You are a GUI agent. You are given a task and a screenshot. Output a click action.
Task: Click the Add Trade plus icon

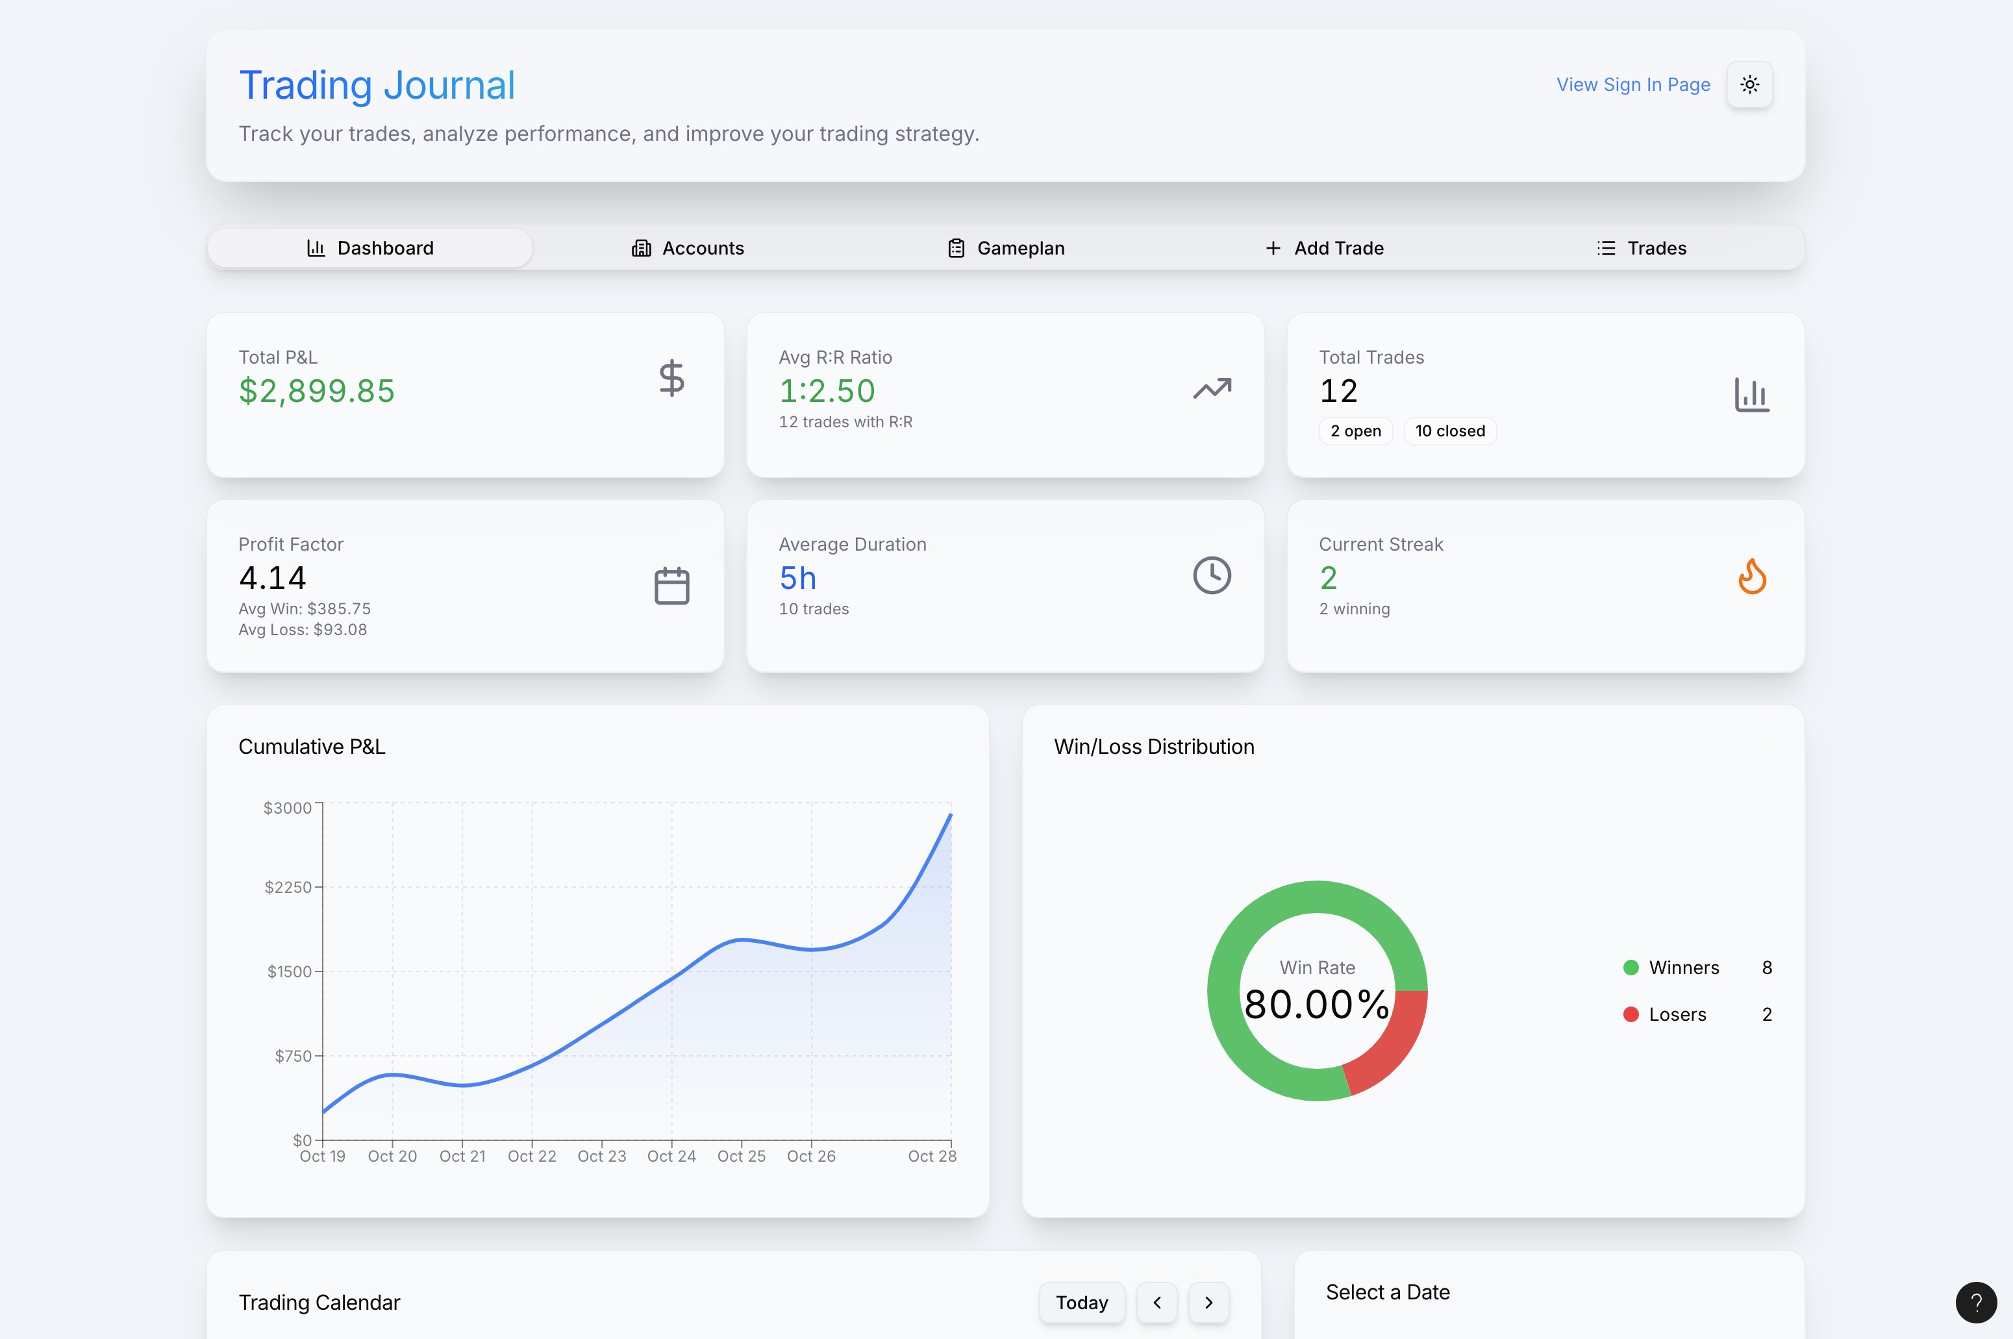1273,247
